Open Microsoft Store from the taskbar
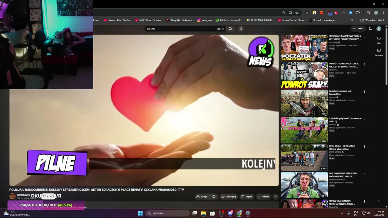This screenshot has width=388, height=218. (212, 213)
